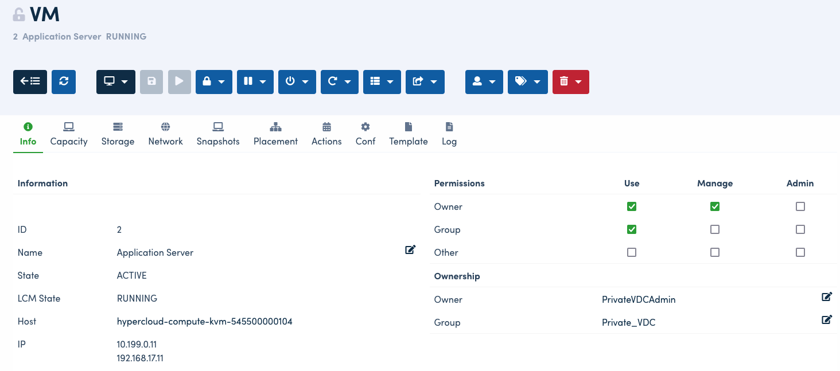840x371 pixels.
Task: Switch to the Storage tab
Action: coord(118,134)
